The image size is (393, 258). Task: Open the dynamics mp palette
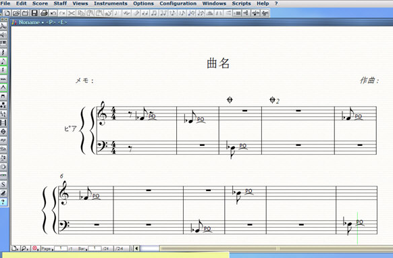[x=3, y=140]
